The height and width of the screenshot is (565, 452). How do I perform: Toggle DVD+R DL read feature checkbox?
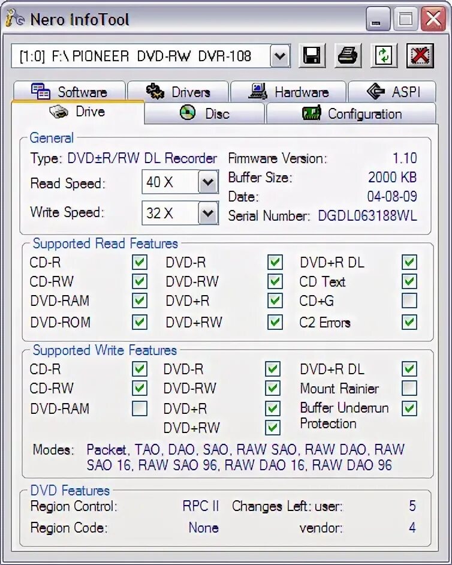click(x=409, y=262)
